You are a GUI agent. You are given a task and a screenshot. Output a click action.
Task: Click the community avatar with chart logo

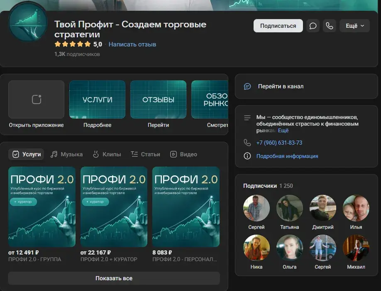pyautogui.click(x=28, y=22)
